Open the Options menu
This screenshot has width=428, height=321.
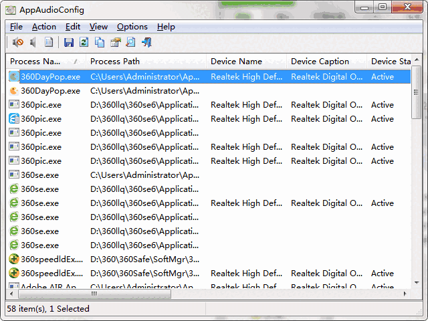132,27
